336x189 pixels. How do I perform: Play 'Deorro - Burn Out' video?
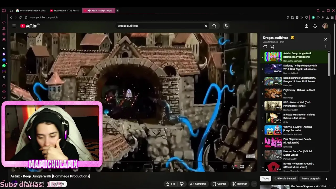pos(295,155)
